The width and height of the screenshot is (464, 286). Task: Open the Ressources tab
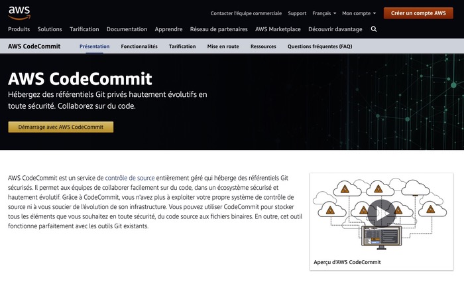pyautogui.click(x=263, y=46)
